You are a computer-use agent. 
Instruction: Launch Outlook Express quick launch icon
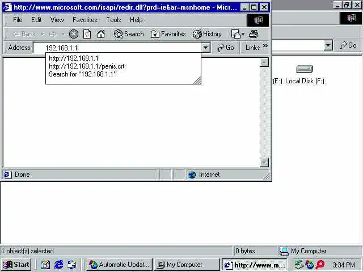click(71, 265)
